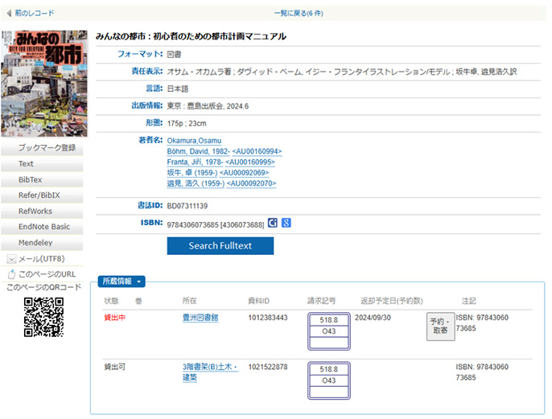This screenshot has width=552, height=419.
Task: Export record to Mendeley
Action: point(42,243)
